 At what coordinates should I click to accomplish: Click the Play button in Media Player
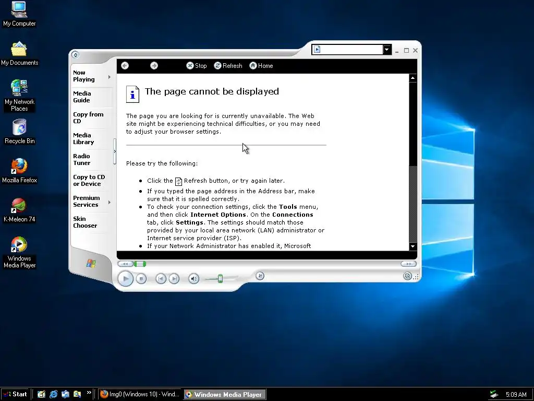[125, 279]
